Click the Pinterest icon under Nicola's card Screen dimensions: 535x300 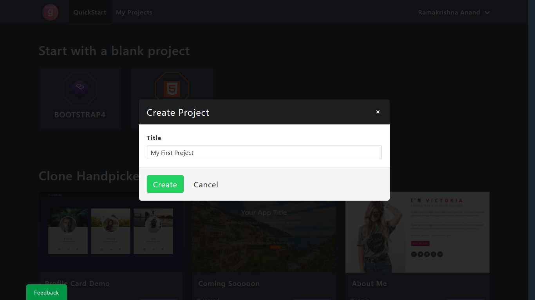point(60,250)
